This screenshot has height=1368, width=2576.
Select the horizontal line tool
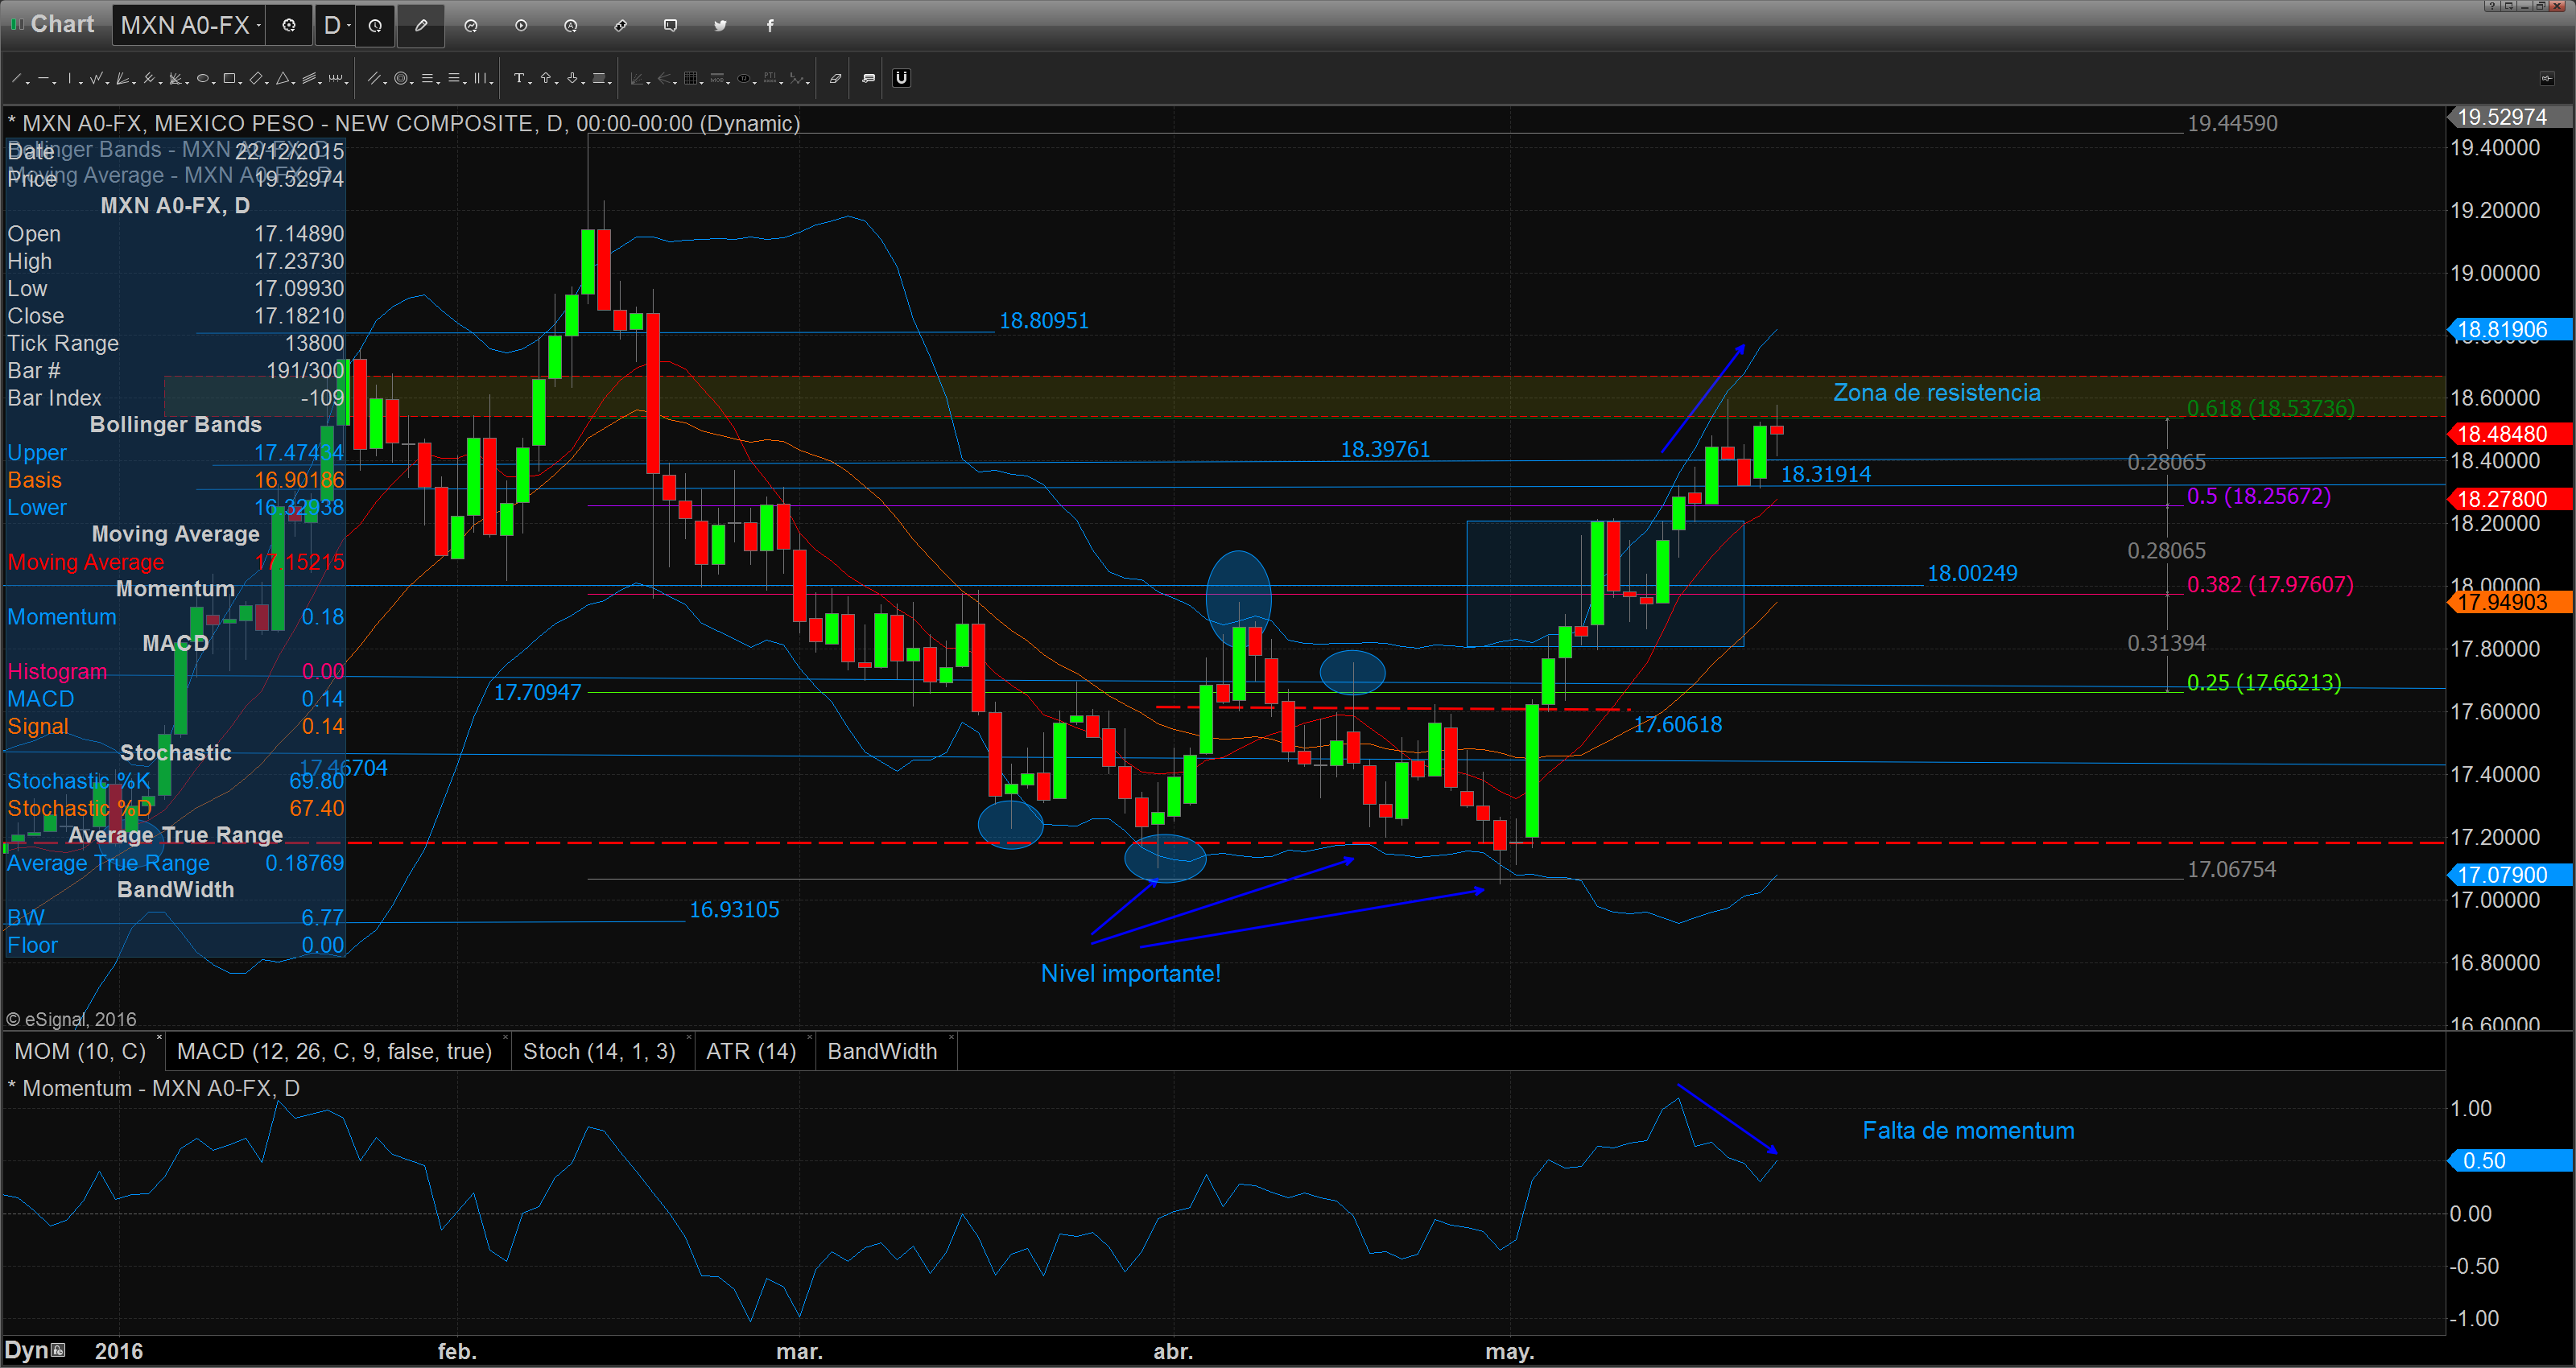point(43,78)
